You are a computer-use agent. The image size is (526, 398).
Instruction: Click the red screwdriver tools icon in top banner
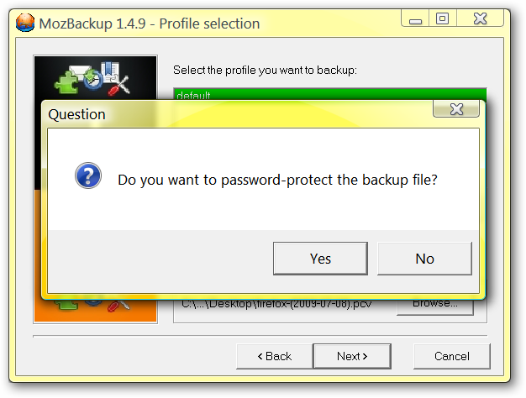coord(119,86)
